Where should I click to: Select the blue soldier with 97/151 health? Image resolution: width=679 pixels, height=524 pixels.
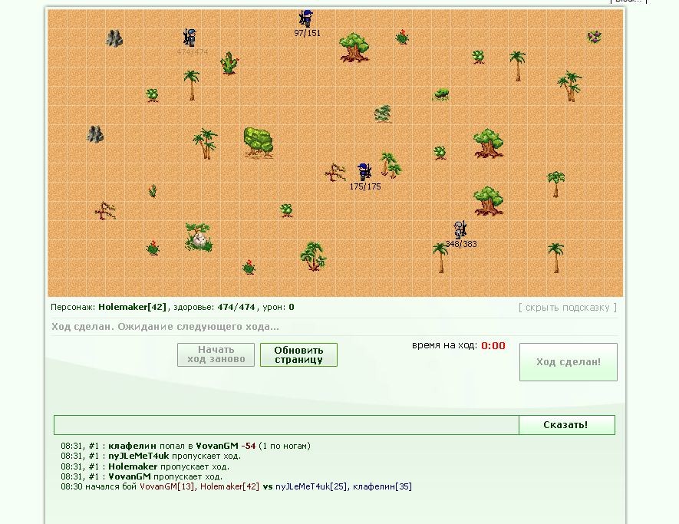point(306,18)
